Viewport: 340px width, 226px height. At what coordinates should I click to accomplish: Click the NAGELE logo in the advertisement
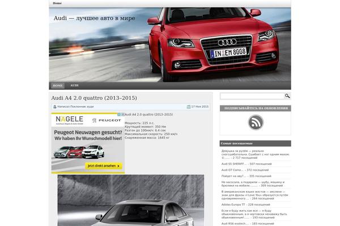[70, 119]
